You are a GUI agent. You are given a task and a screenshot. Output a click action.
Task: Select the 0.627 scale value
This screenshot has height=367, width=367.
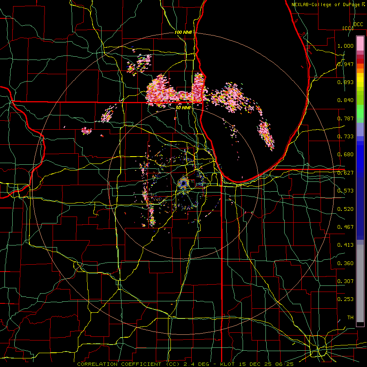(345, 173)
